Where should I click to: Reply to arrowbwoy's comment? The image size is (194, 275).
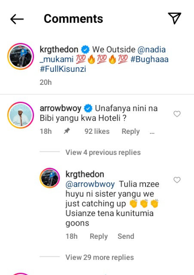(x=130, y=131)
